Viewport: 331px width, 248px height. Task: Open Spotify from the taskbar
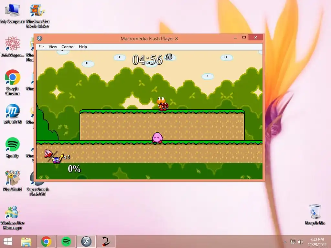[66, 242]
